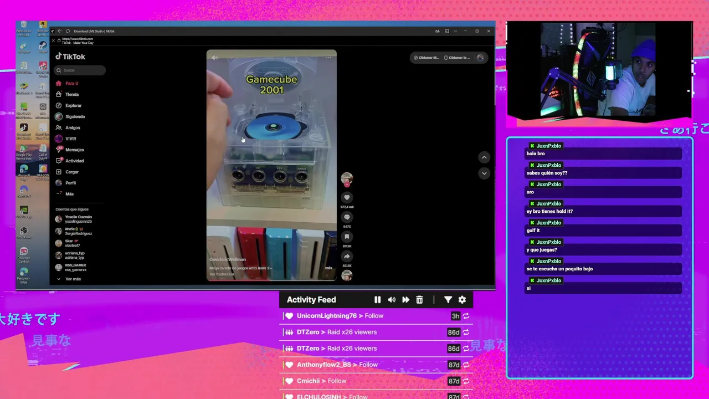This screenshot has height=399, width=709.
Task: Go to previous video with up arrow
Action: coord(484,157)
